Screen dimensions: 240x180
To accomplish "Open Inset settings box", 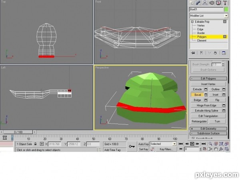I will (x=224, y=95).
